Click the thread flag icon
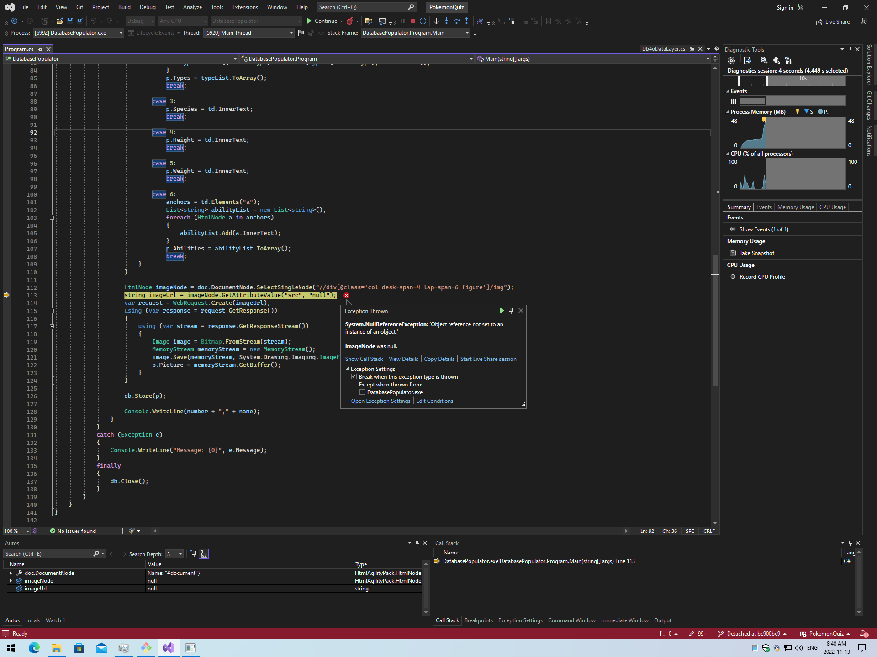 pos(301,33)
